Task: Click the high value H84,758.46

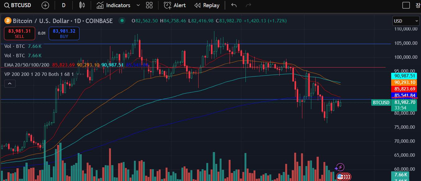Action: click(x=173, y=21)
